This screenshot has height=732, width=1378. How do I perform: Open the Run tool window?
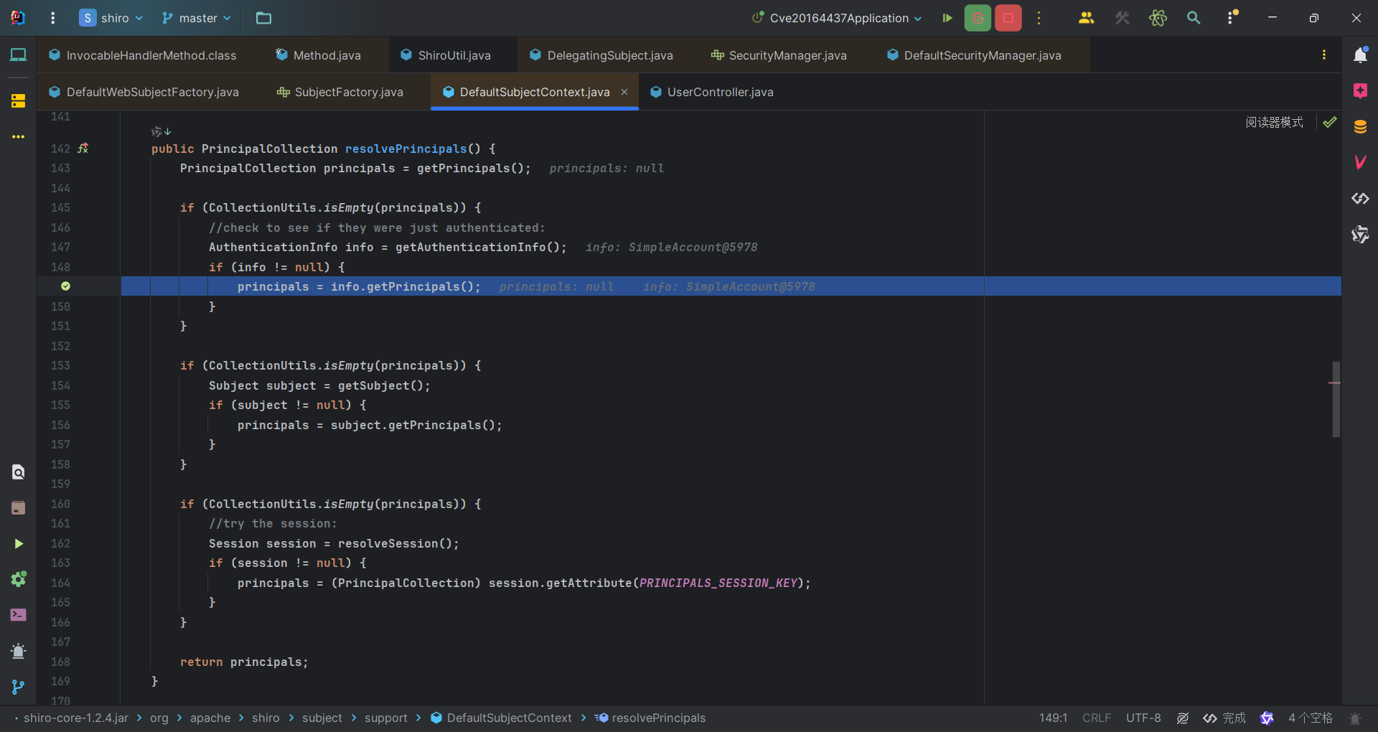pos(18,544)
